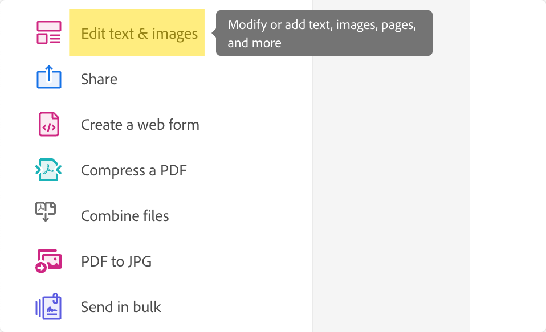This screenshot has width=546, height=332.
Task: Click the pink Edit text & images layout icon
Action: pyautogui.click(x=49, y=32)
